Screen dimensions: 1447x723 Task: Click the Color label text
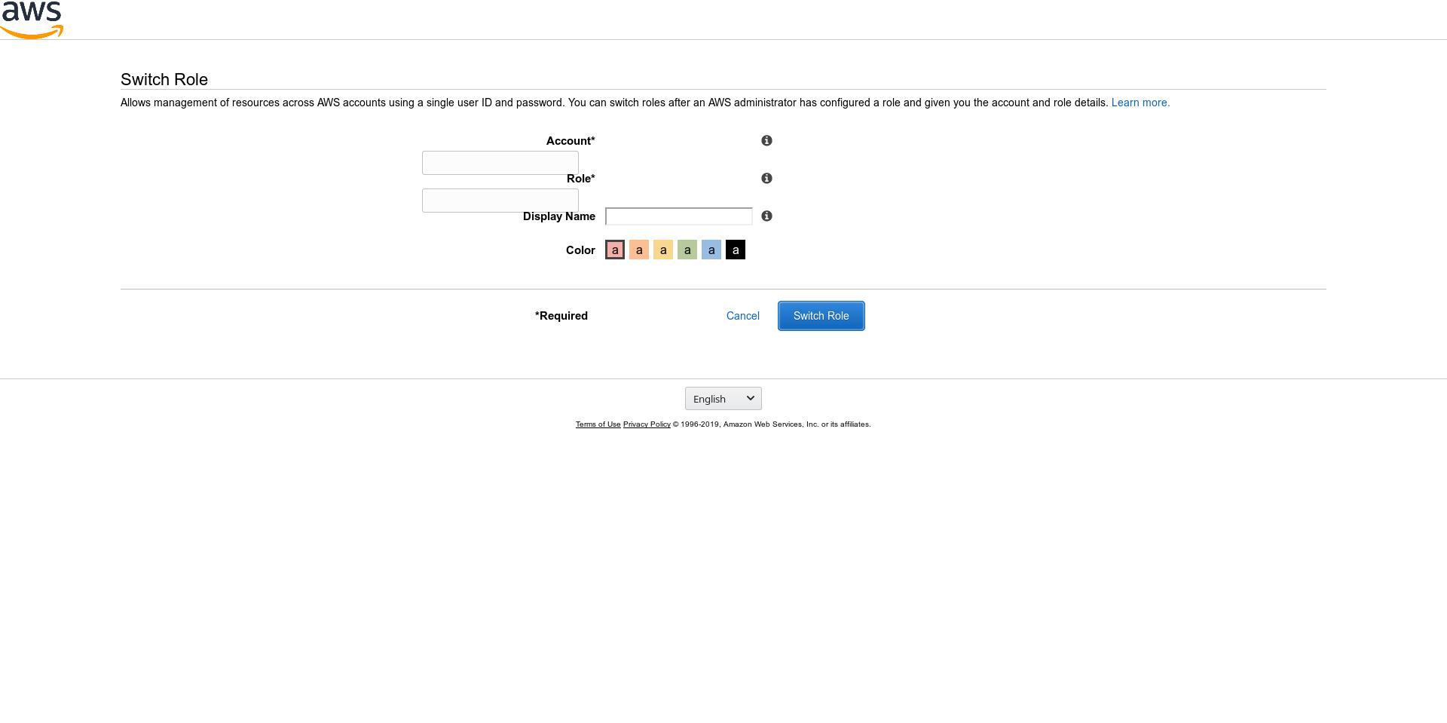click(580, 250)
